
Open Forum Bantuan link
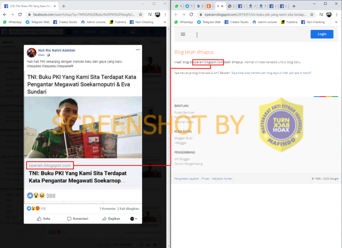185,117
